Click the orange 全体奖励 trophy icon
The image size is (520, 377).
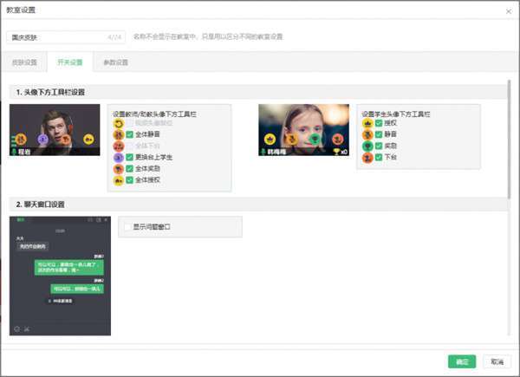coord(119,169)
